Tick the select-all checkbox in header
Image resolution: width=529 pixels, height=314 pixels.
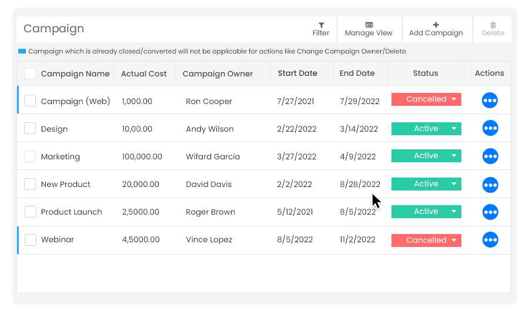point(30,74)
